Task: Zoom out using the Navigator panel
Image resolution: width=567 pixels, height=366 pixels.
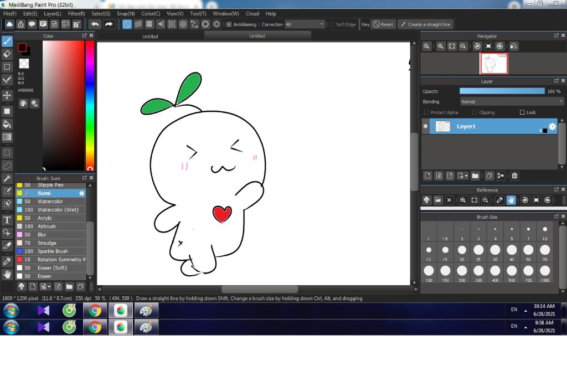Action: (463, 47)
